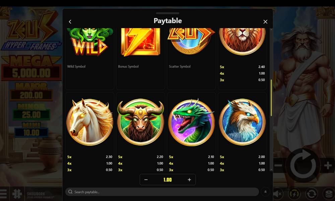Select the lightning Bonus symbol image
Viewport: 335px width, 201px height.
coord(141,42)
